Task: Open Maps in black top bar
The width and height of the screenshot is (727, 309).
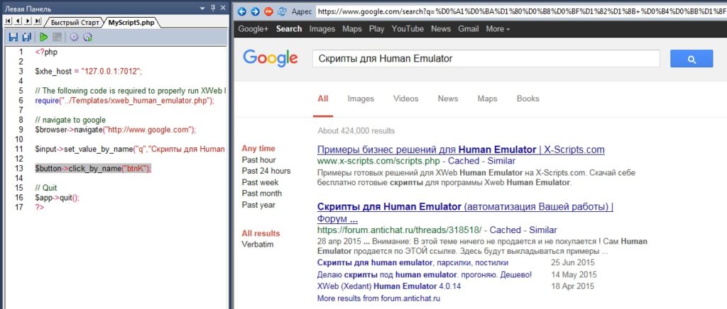Action: click(352, 28)
